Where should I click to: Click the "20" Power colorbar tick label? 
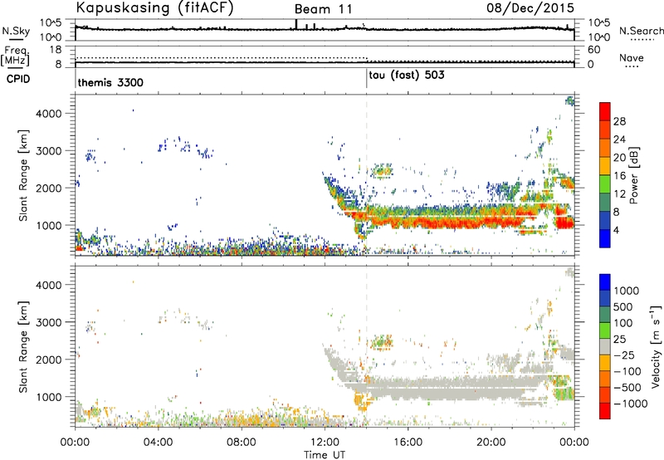pyautogui.click(x=619, y=158)
